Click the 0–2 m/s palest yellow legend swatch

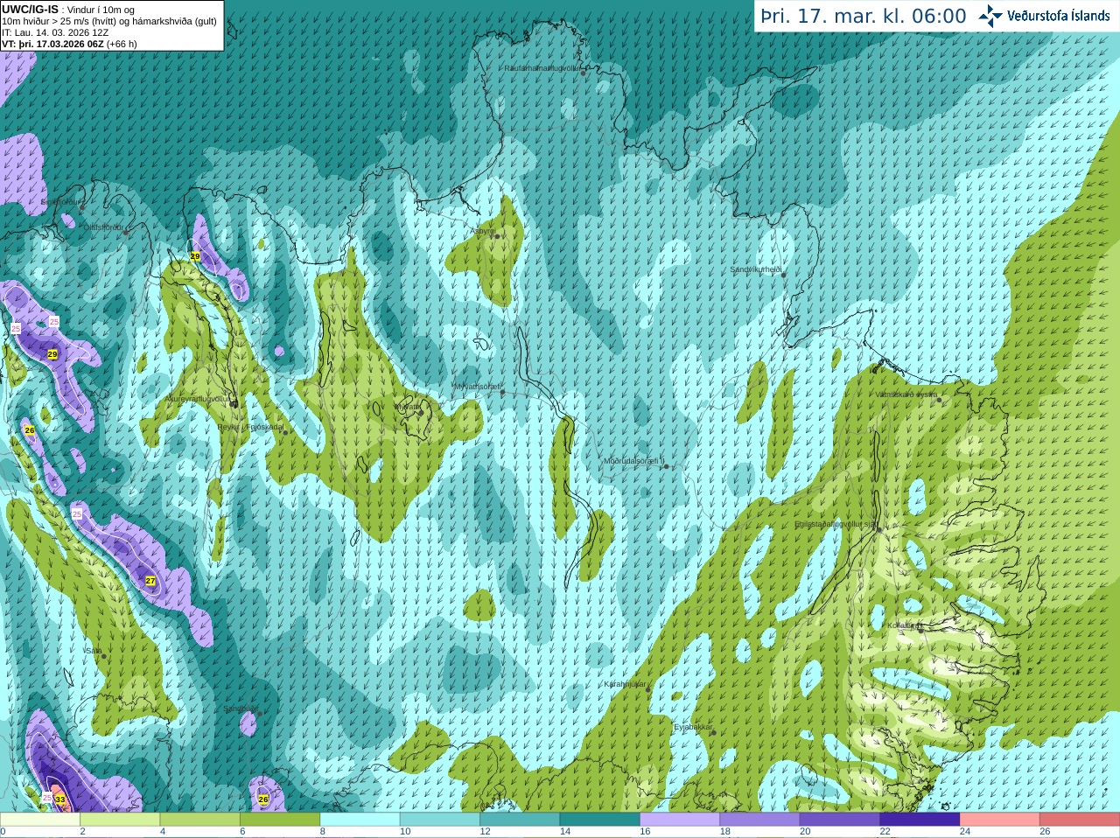(x=40, y=820)
